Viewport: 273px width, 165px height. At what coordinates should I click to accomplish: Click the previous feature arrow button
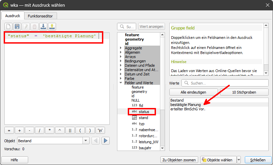(x=95, y=141)
